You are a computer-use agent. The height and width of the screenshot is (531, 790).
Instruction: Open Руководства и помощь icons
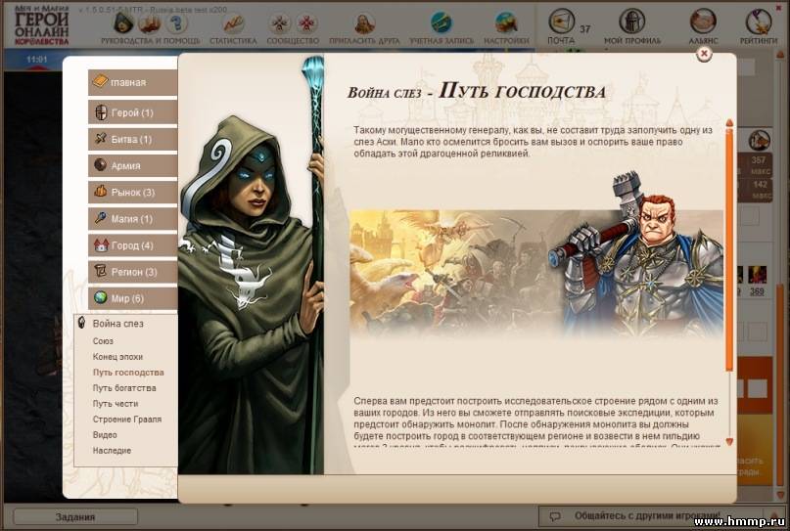point(150,23)
